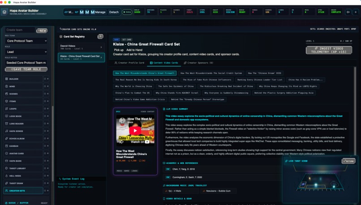This screenshot has width=361, height=205.
Task: Open the Items sidebar section
Action: point(23,101)
